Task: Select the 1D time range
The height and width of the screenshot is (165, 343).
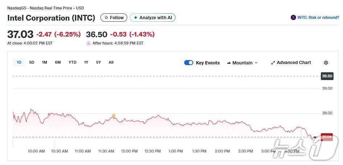Action: coord(19,62)
